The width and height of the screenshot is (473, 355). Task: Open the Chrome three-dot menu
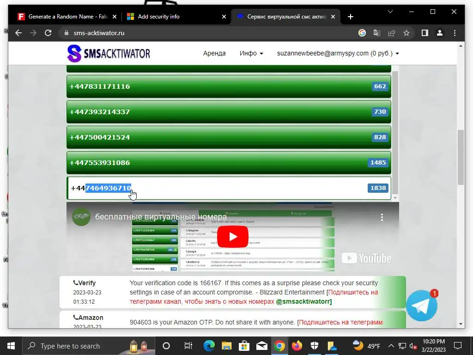455,33
